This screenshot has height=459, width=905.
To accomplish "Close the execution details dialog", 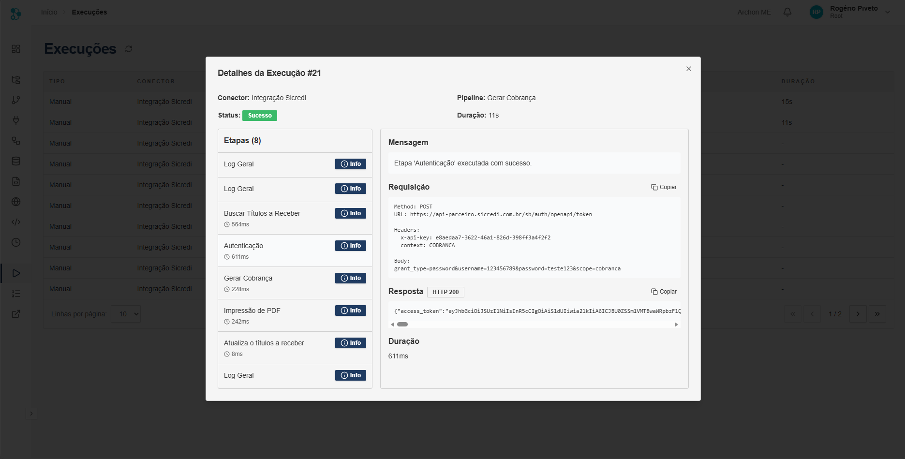I will 688,69.
